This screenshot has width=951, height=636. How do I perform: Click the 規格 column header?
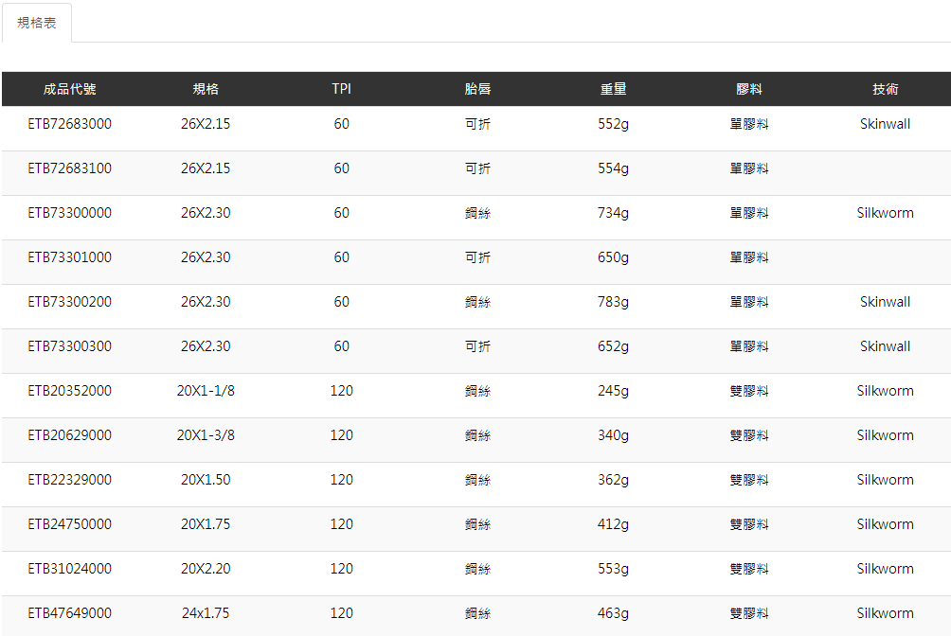(206, 89)
